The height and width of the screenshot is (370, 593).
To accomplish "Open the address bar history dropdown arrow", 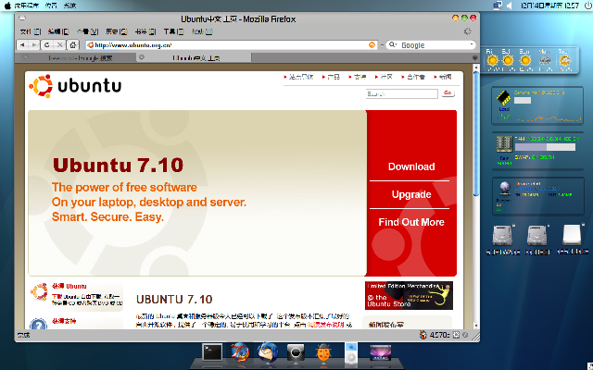I will pos(382,45).
